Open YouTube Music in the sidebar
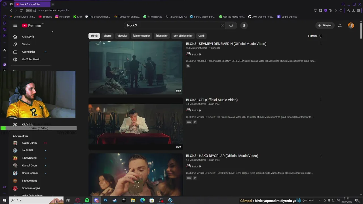This screenshot has width=363, height=204. click(31, 59)
